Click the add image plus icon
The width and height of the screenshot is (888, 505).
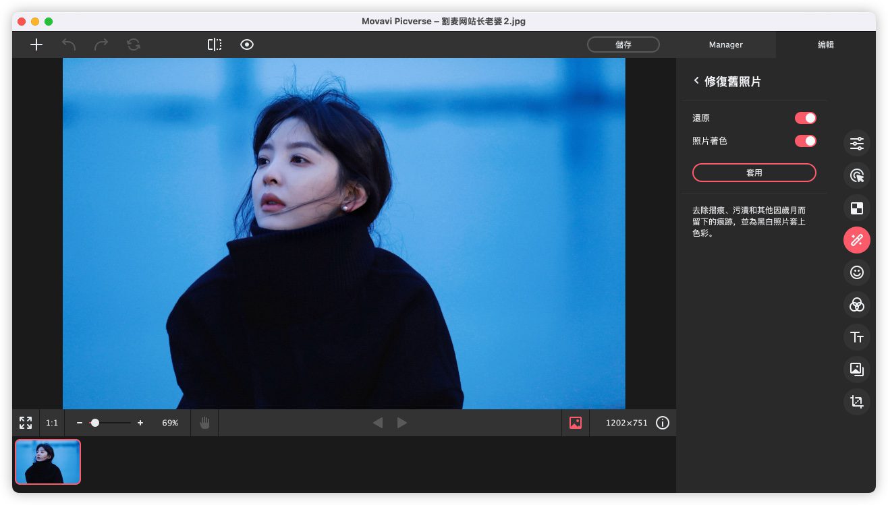coord(36,44)
